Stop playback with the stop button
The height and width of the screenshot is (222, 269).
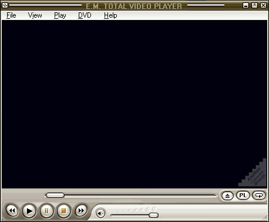coord(63,211)
